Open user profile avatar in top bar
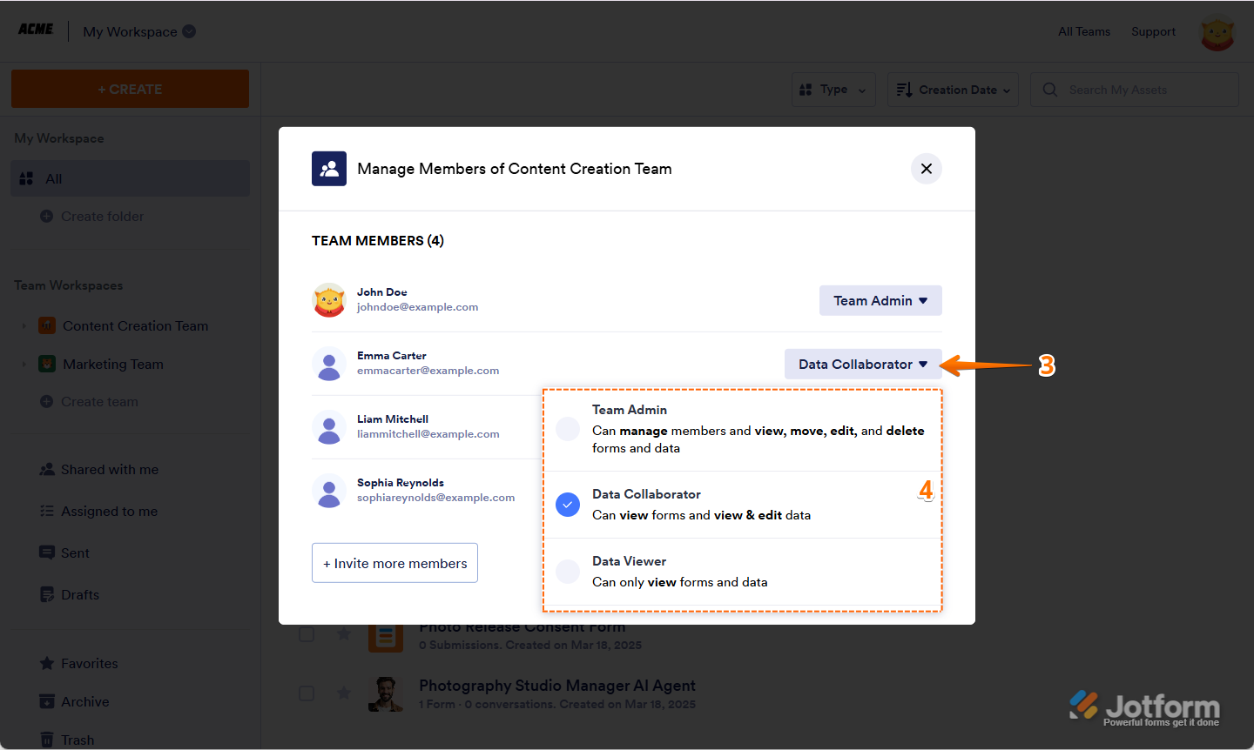 pyautogui.click(x=1217, y=33)
